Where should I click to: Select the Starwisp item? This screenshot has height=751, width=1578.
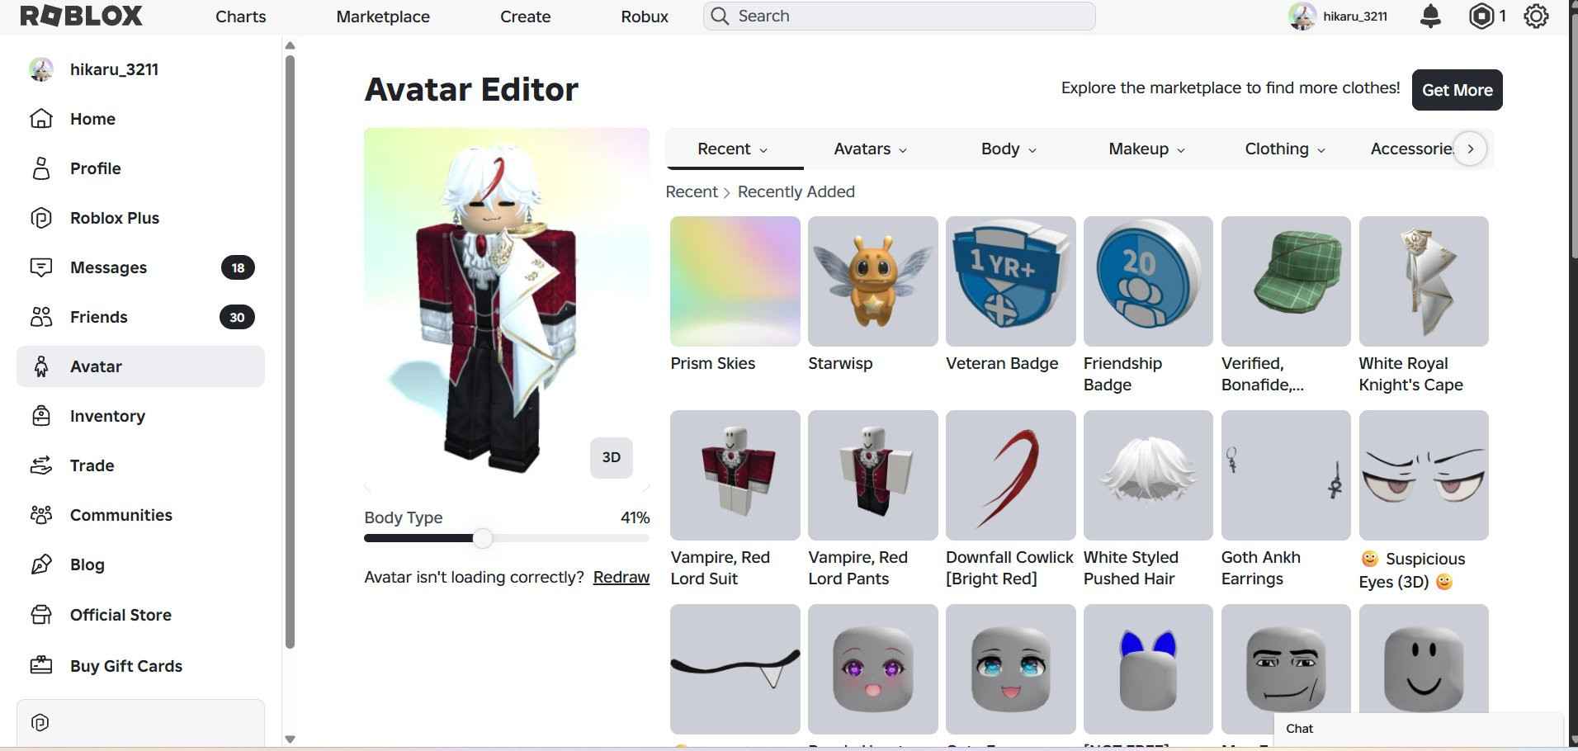(872, 281)
